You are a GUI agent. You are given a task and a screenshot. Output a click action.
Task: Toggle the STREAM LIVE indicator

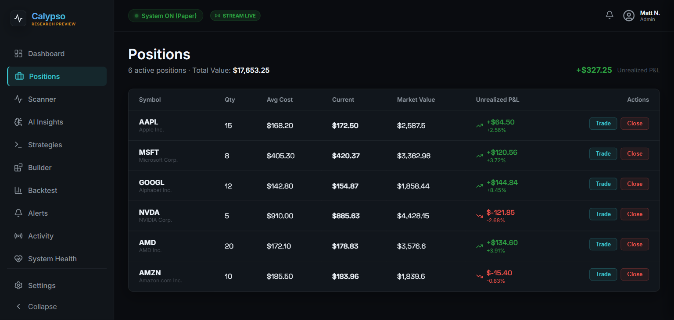(x=235, y=15)
